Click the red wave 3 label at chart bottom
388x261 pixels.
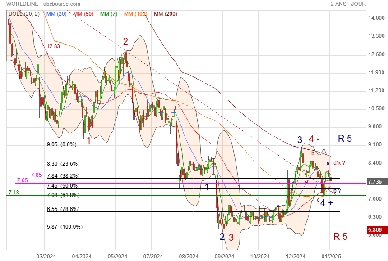point(231,238)
